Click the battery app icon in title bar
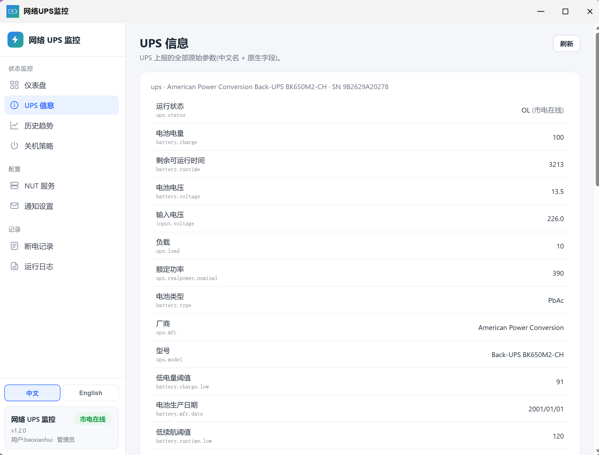The height and width of the screenshot is (455, 599). [x=13, y=11]
